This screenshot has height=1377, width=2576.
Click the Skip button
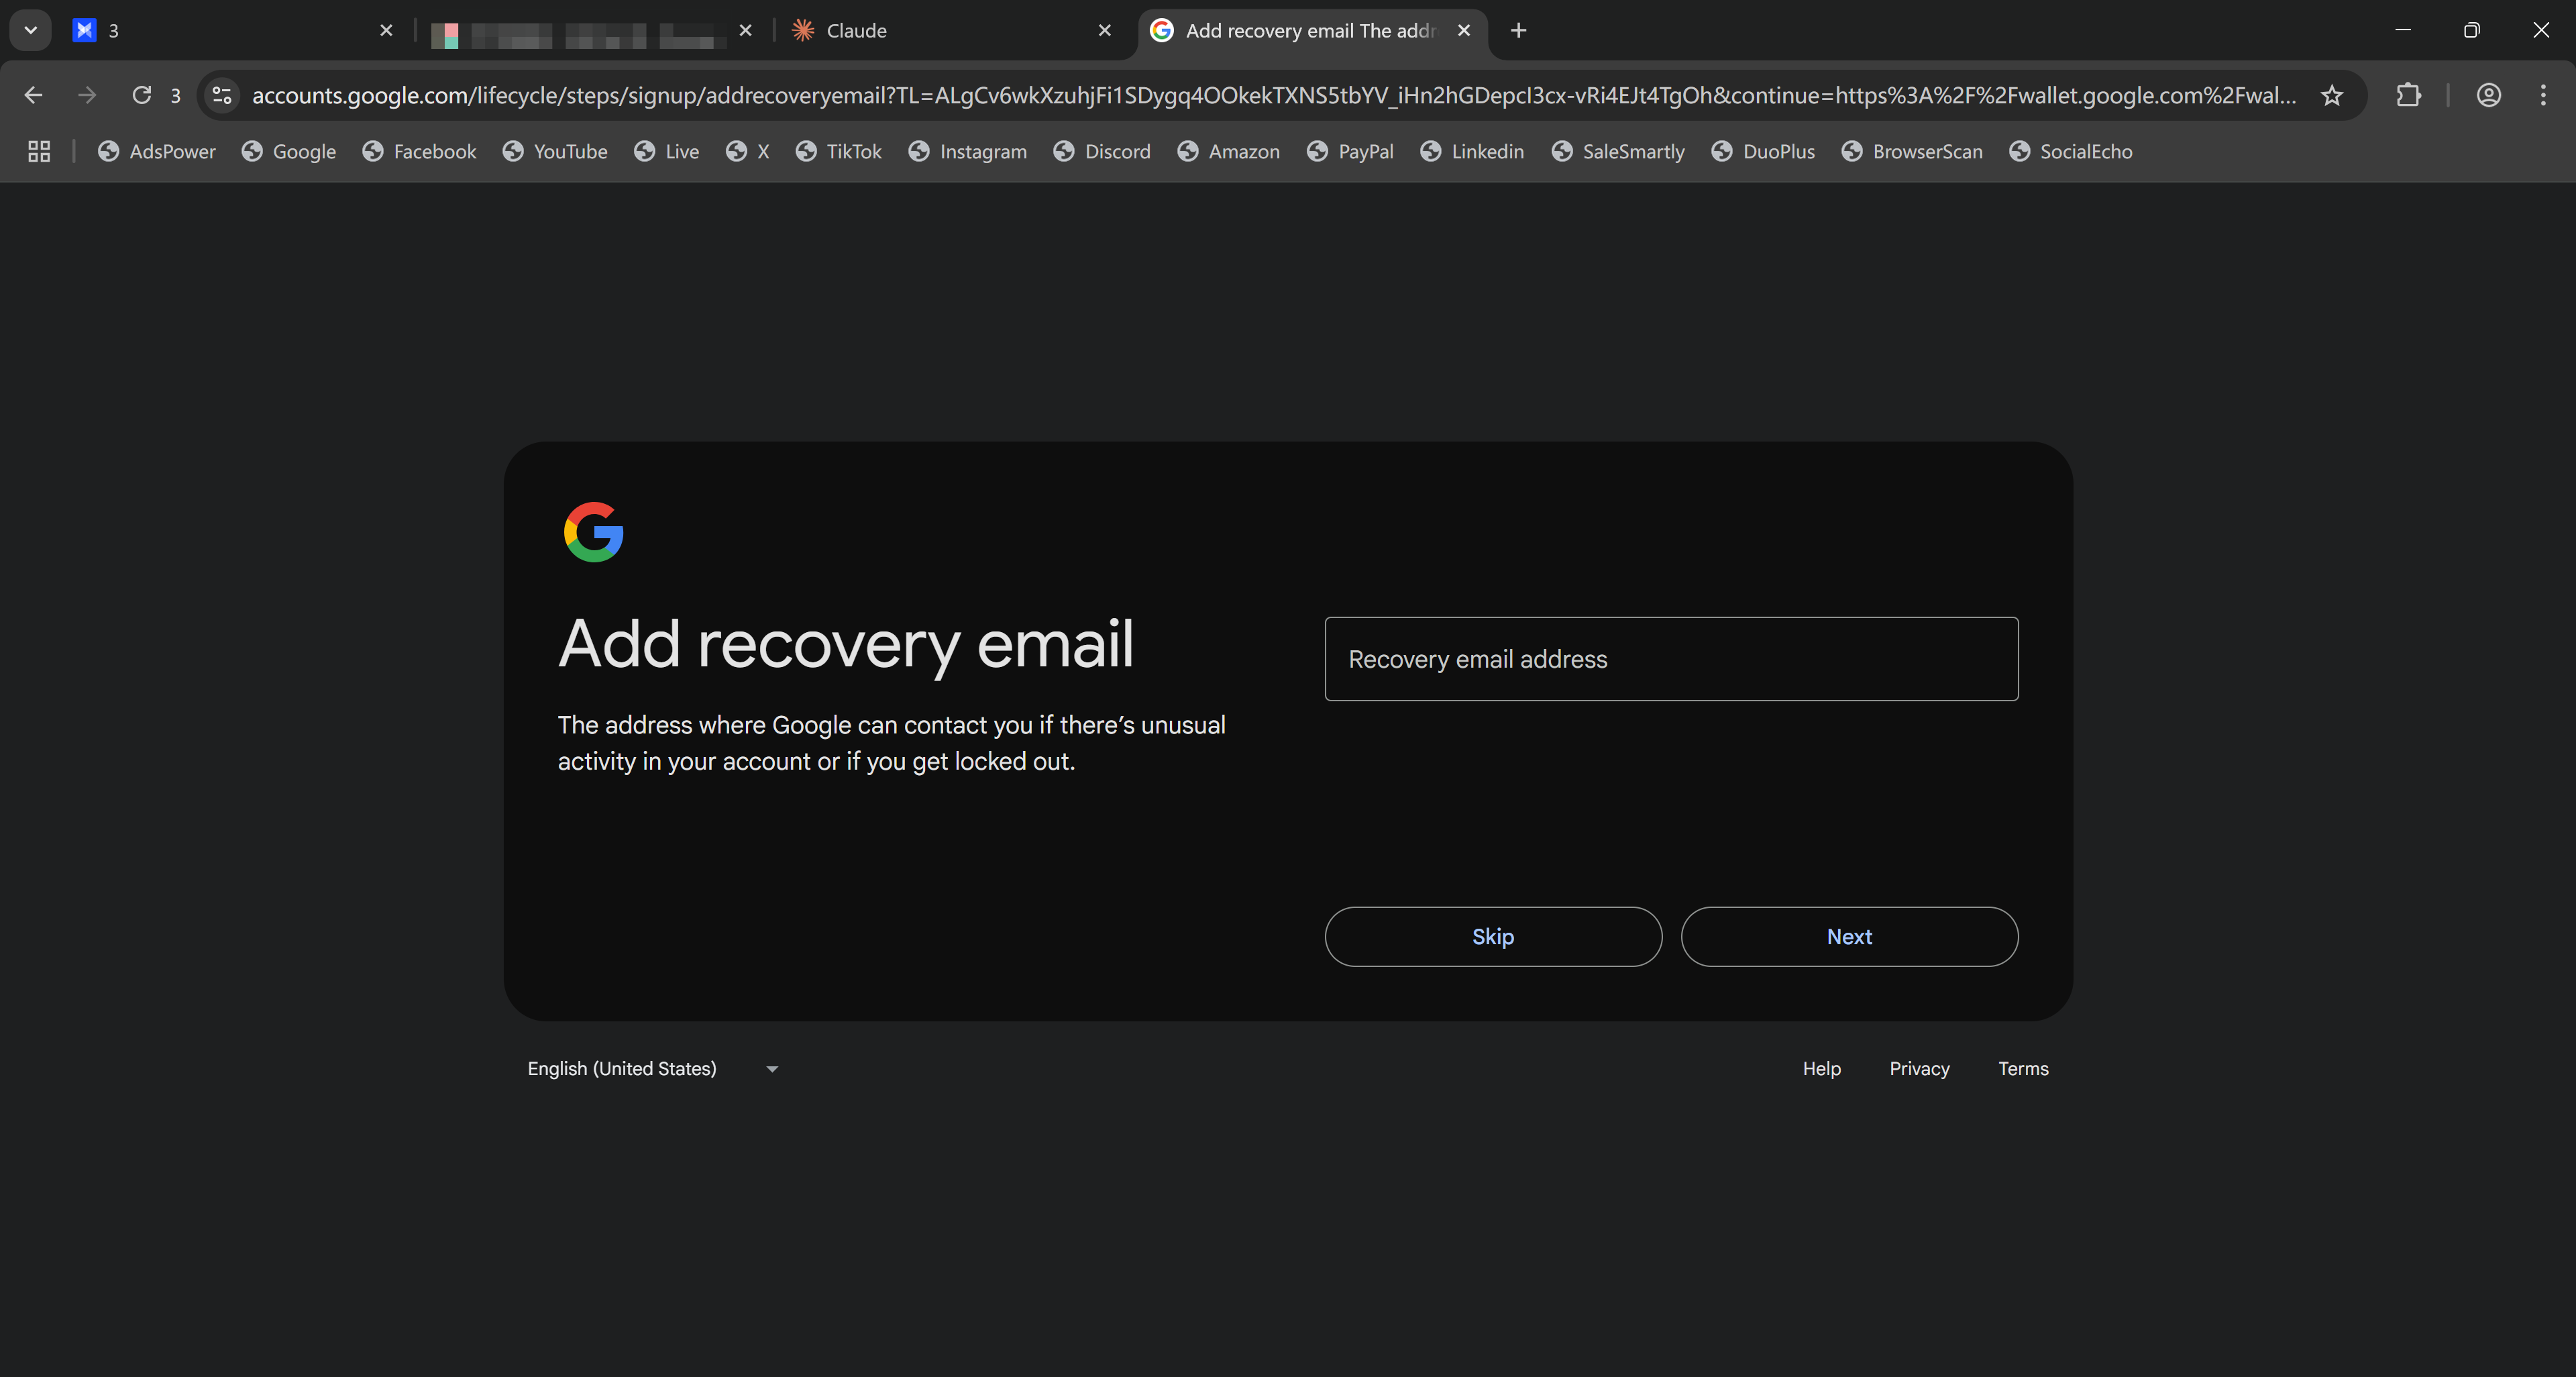click(1493, 936)
